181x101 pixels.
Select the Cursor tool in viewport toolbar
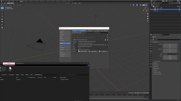[x=2, y=11]
